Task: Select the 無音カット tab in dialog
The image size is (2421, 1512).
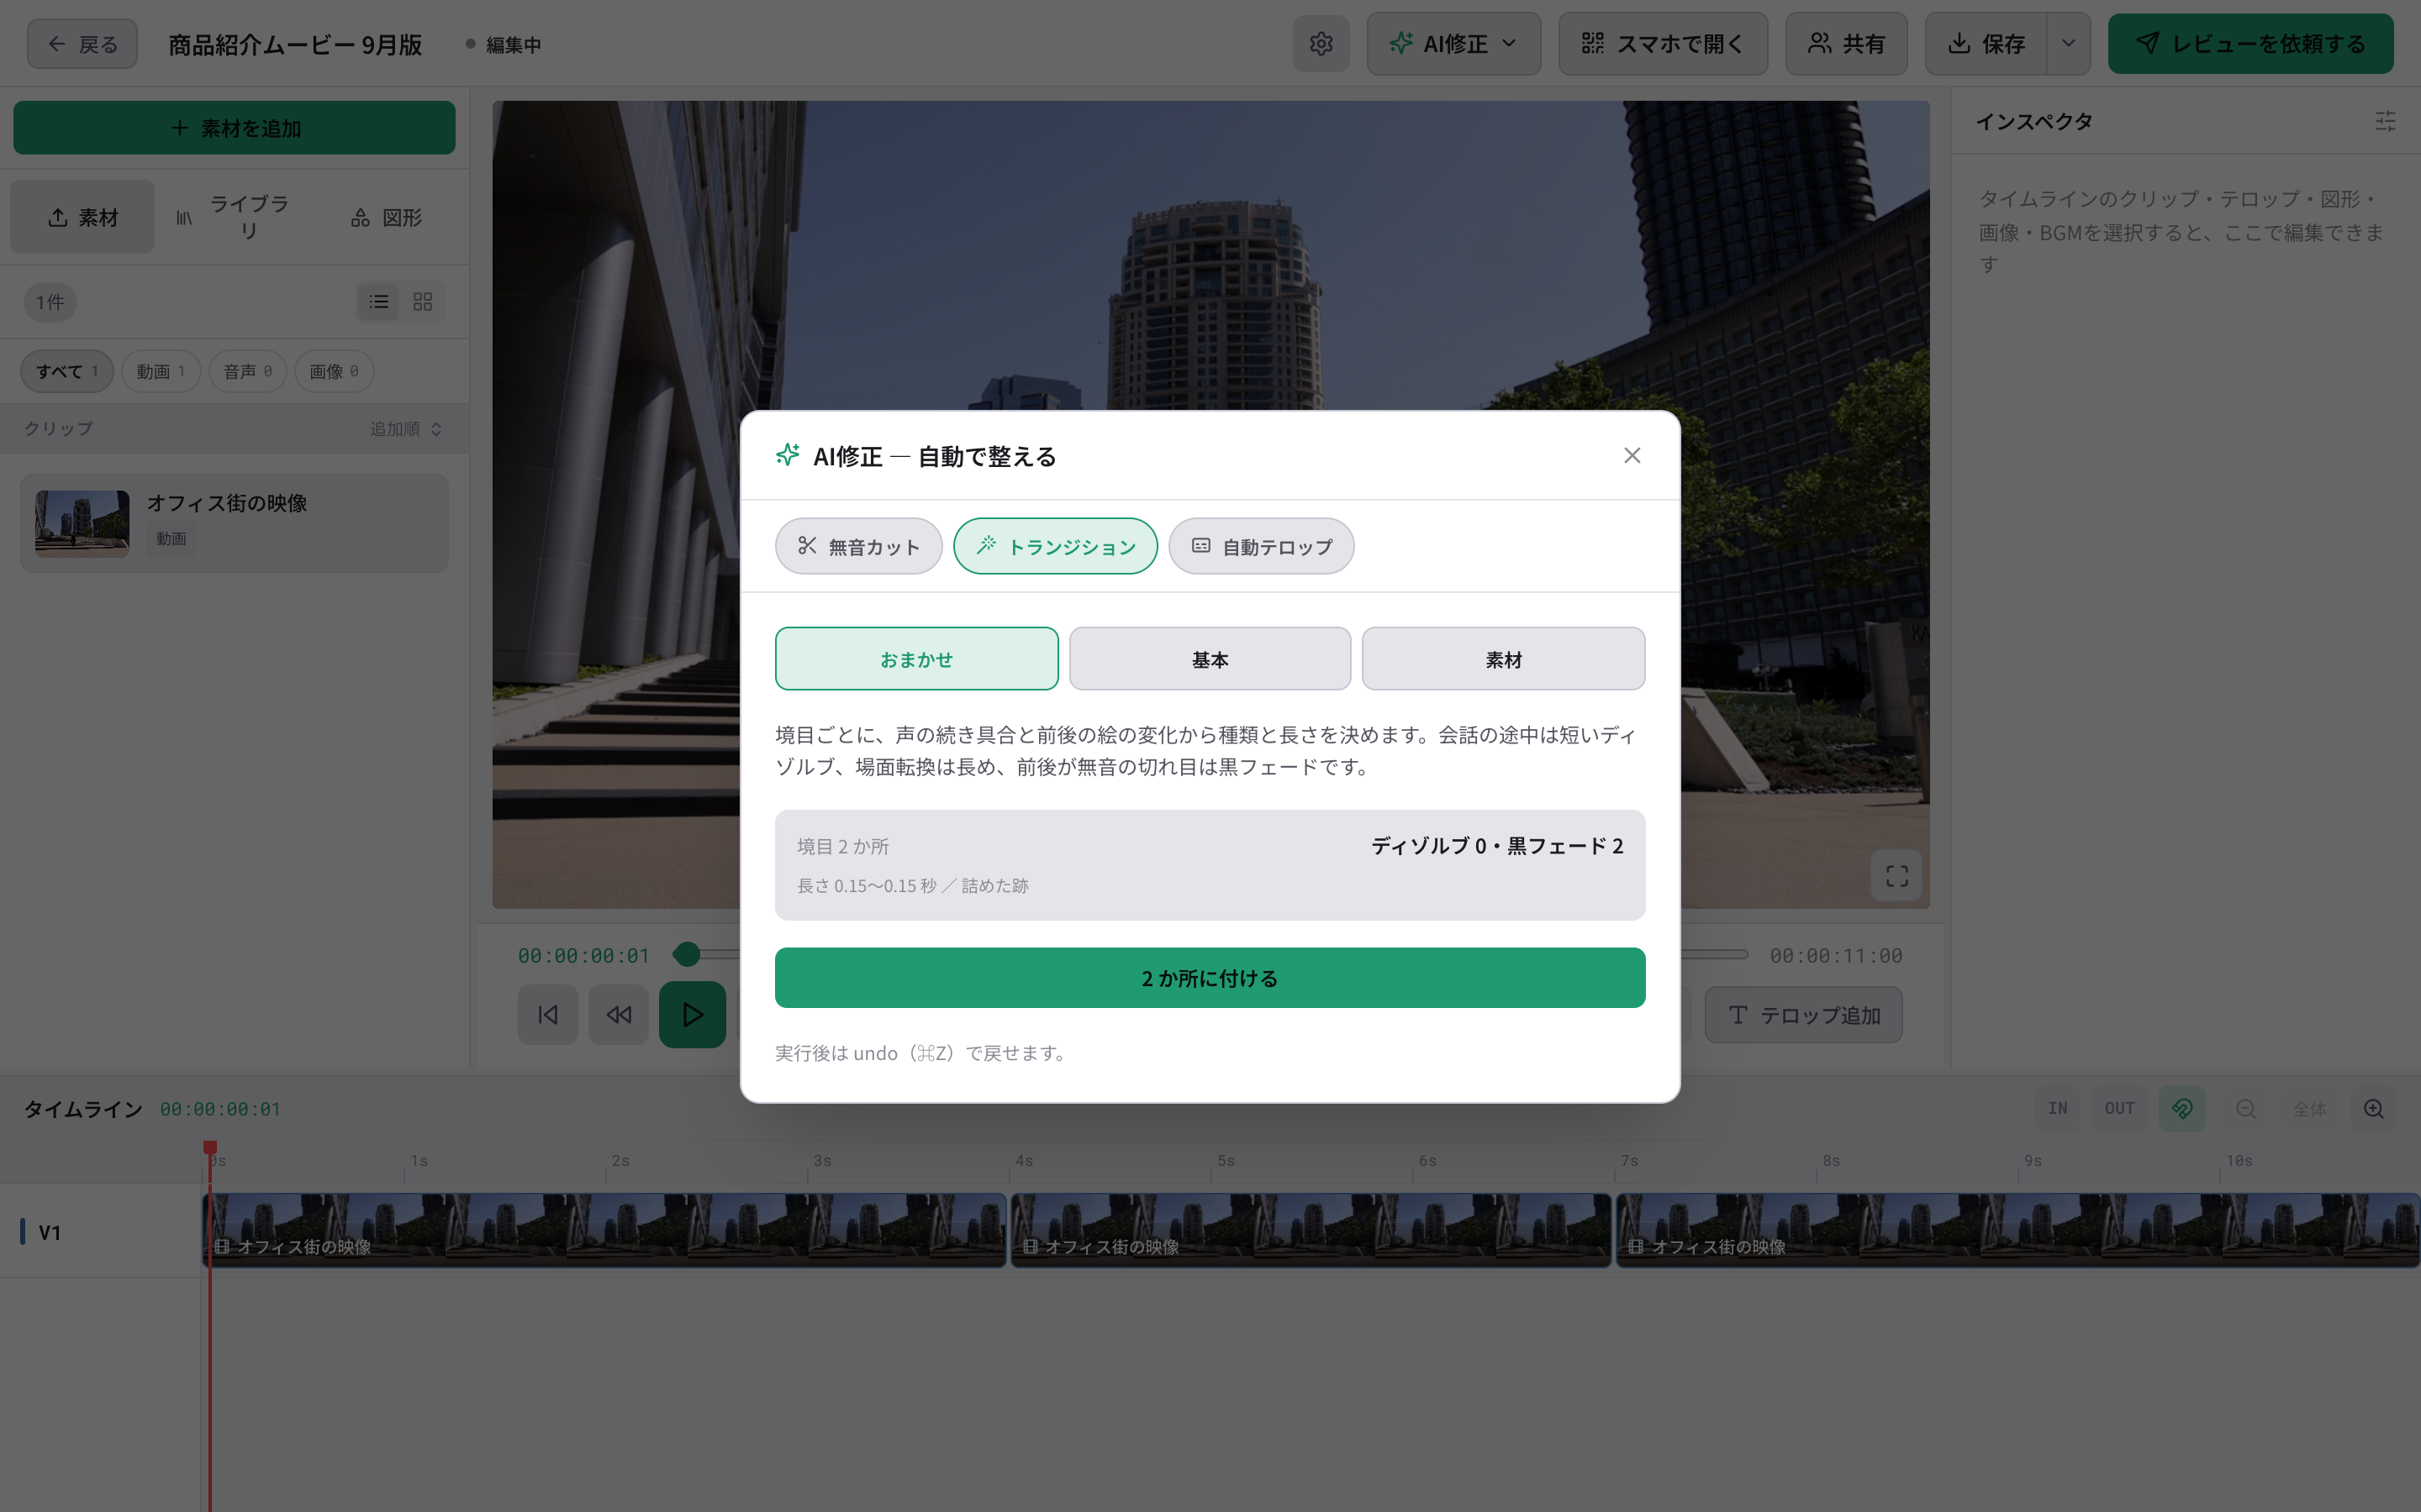Action: pyautogui.click(x=858, y=546)
